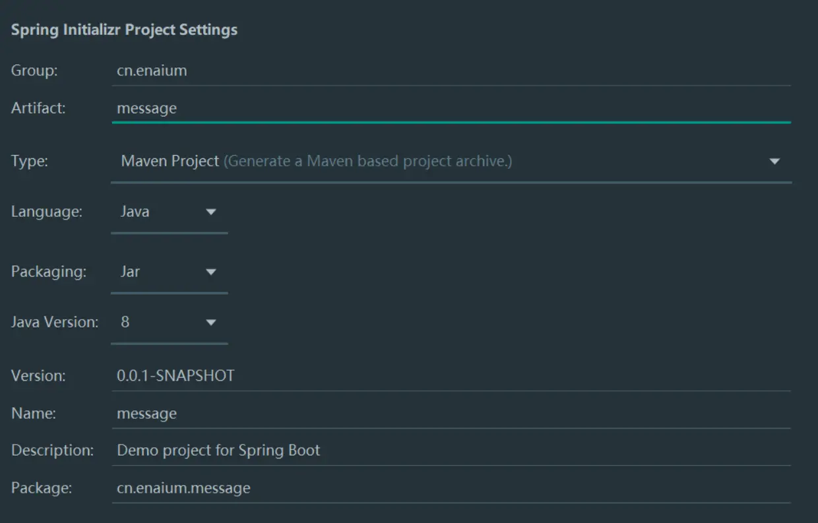The height and width of the screenshot is (523, 818).
Task: Click the Version field with 0.0.1-SNAPSHOT
Action: 451,376
